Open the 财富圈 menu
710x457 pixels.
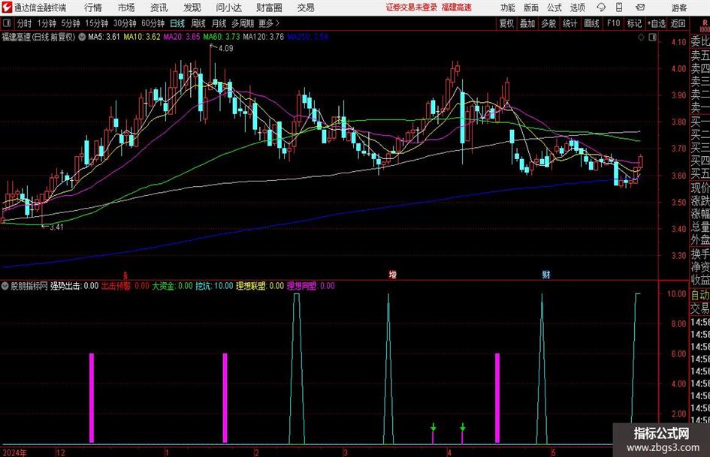click(x=269, y=8)
